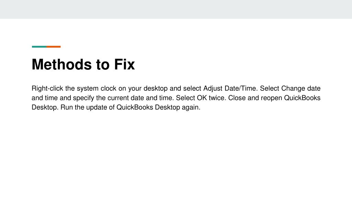Image resolution: width=352 pixels, height=198 pixels.
Task: Click the "Methods to Fix" heading
Action: (83, 64)
